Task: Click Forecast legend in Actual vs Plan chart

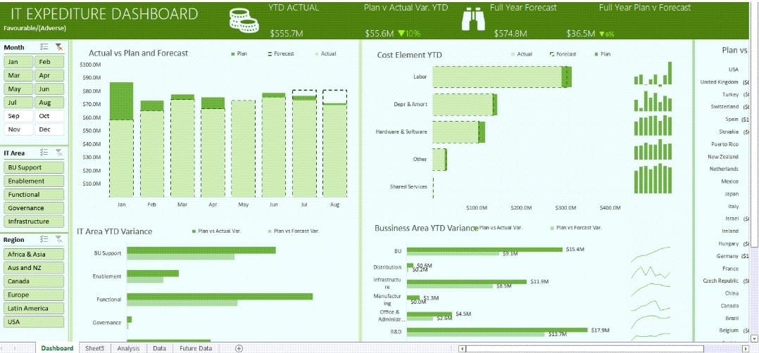Action: [281, 53]
